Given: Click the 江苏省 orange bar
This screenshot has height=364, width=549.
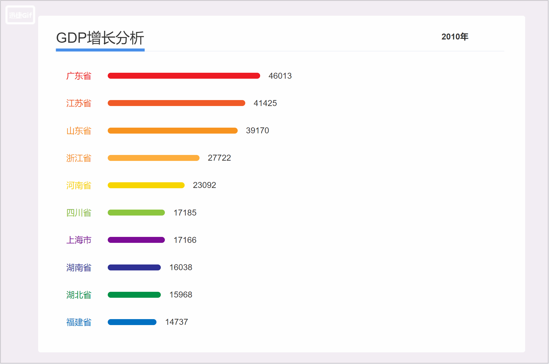Looking at the screenshot, I should pyautogui.click(x=176, y=103).
